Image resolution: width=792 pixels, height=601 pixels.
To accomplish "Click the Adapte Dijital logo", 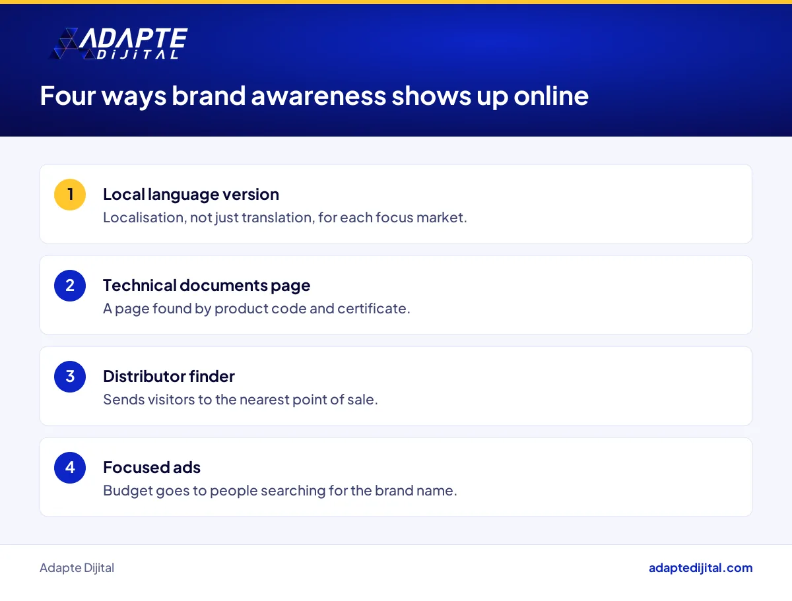I will (119, 44).
